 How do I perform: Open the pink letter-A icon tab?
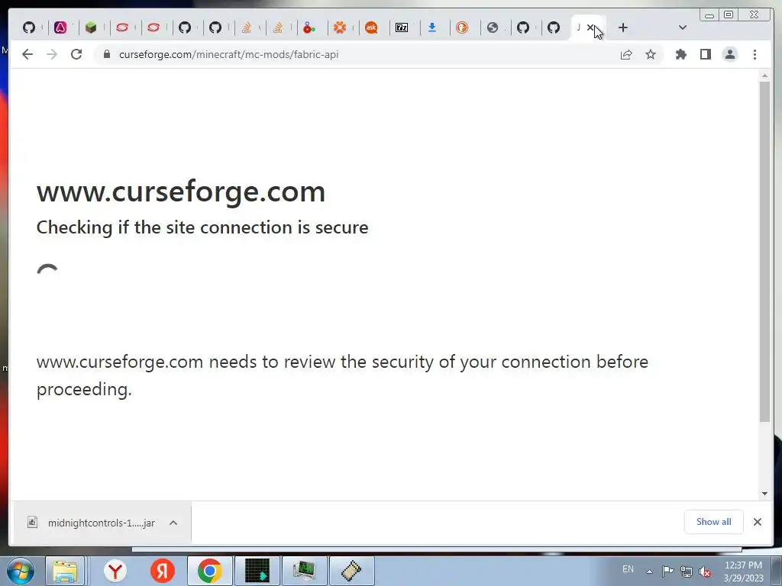pos(60,27)
